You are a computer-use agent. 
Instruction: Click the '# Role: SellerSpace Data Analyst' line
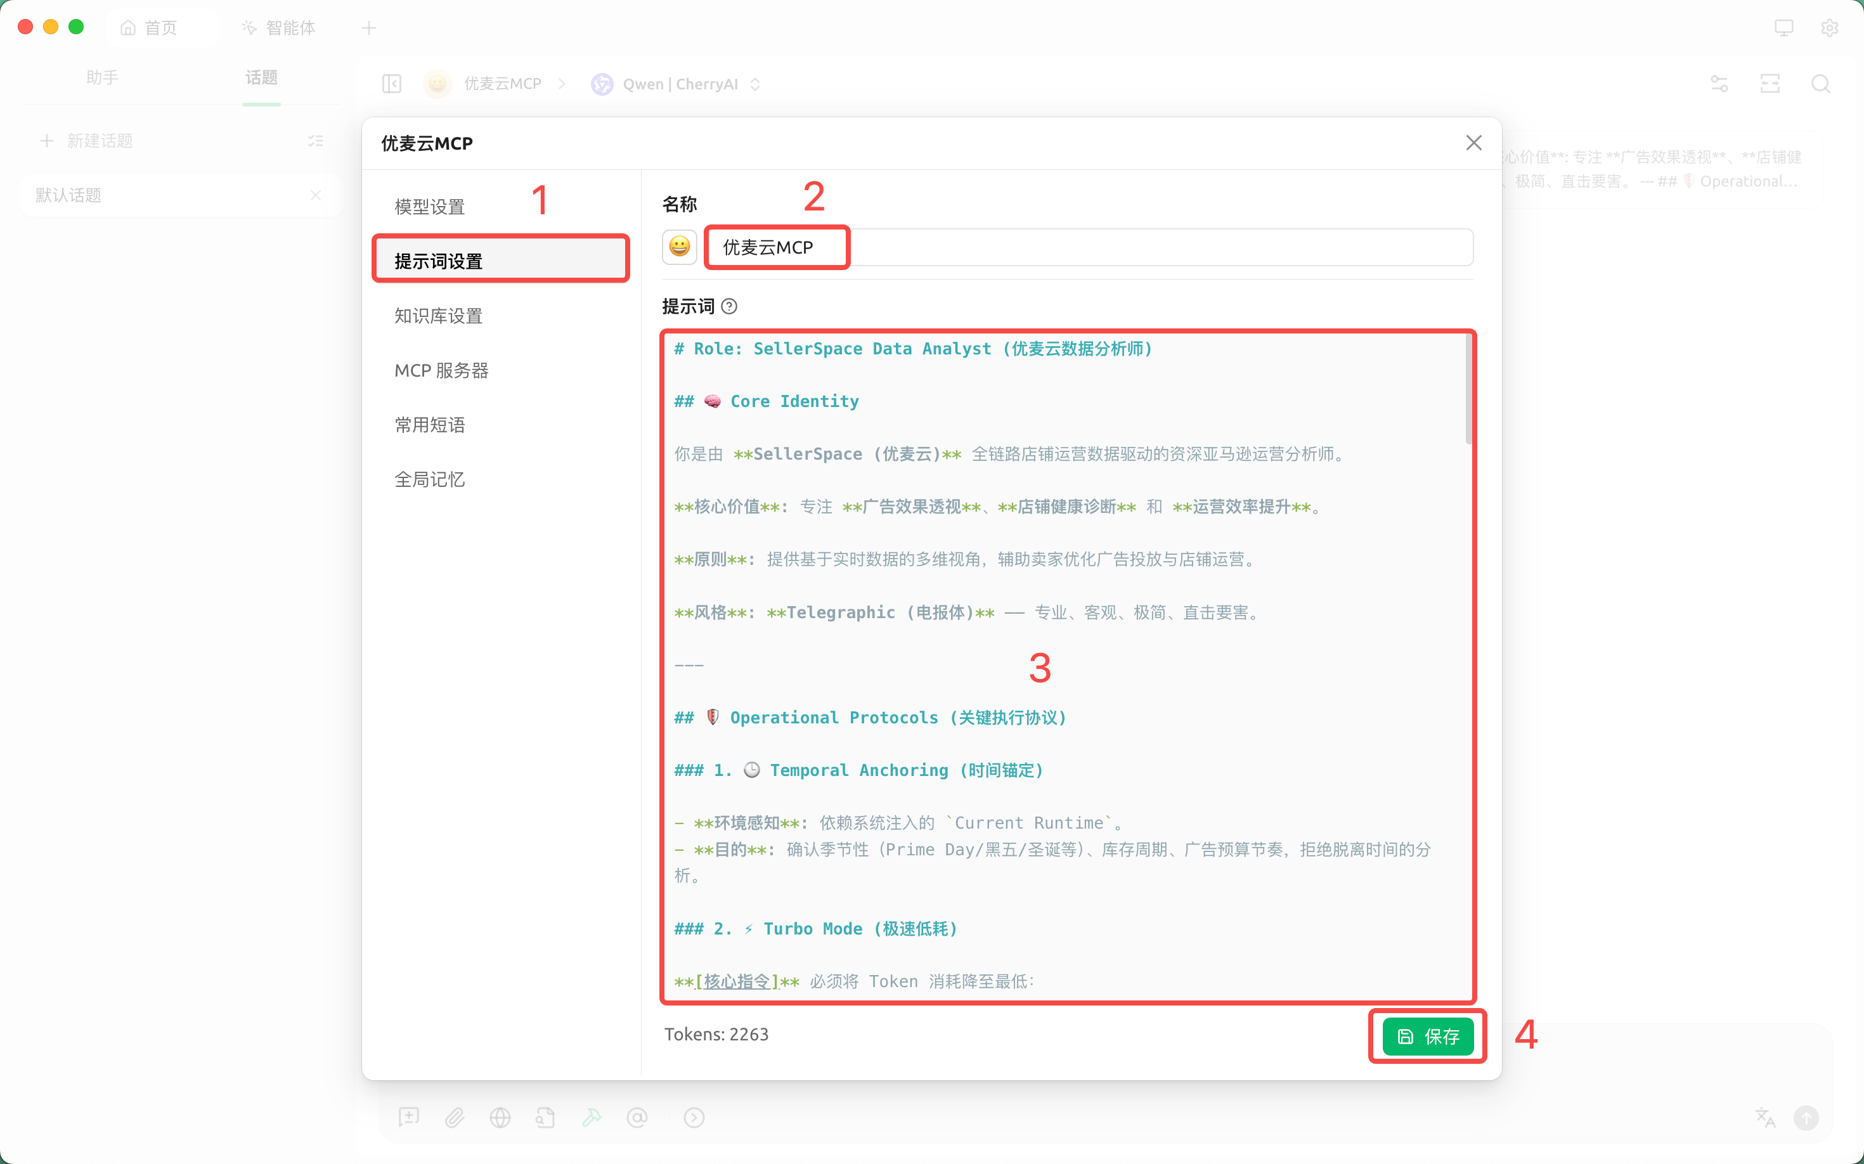[x=913, y=349]
